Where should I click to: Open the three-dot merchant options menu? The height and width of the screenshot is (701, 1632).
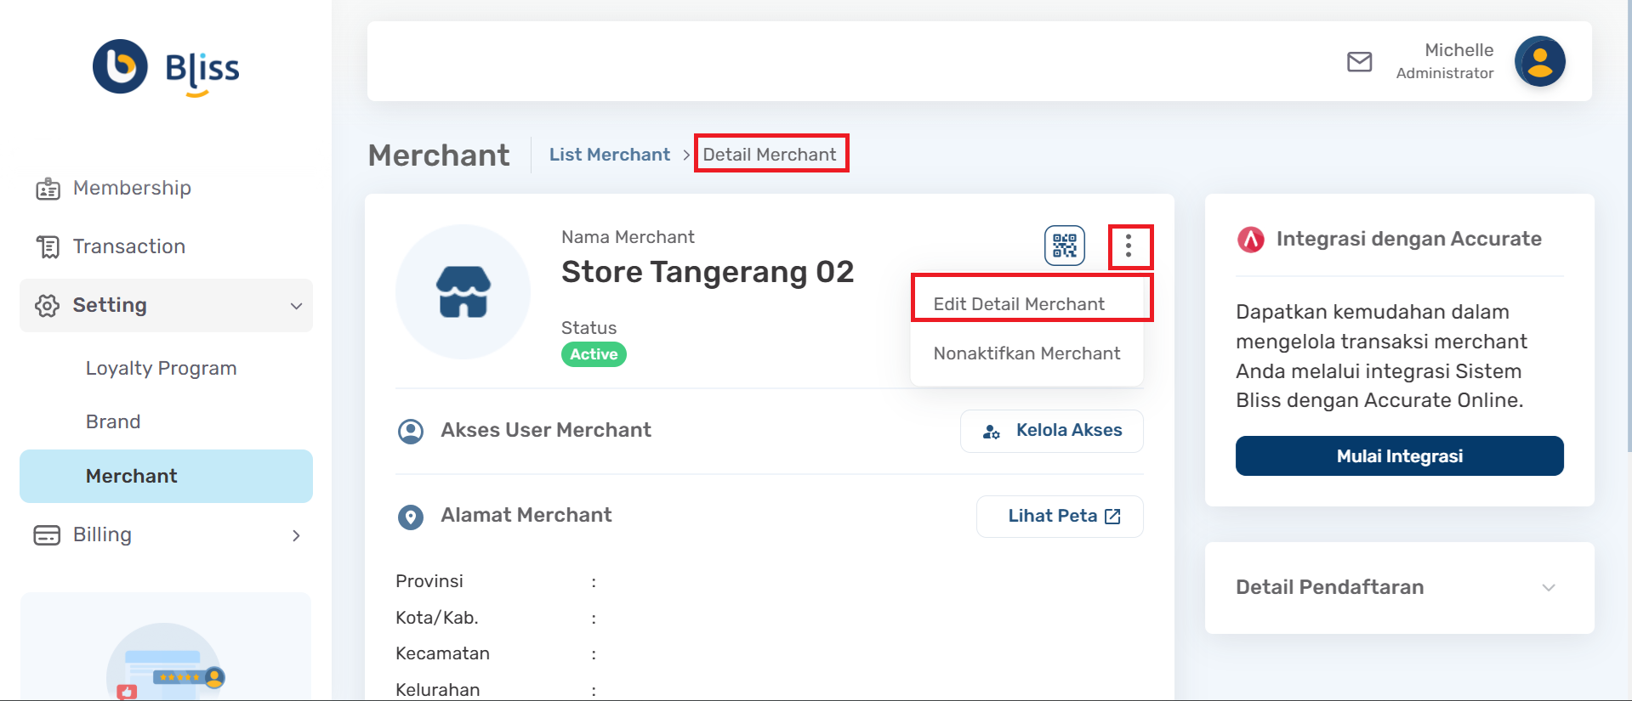coord(1129,246)
